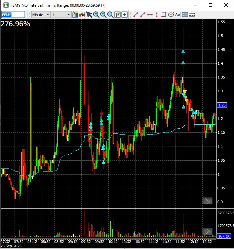Click the 12:32 time axis label
The width and height of the screenshot is (234, 249).
coord(207,242)
